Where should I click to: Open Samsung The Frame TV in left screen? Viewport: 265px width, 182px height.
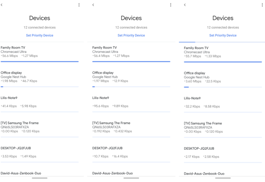coord(20,123)
